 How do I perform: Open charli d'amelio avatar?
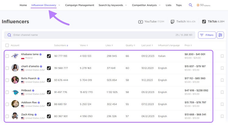(15, 68)
